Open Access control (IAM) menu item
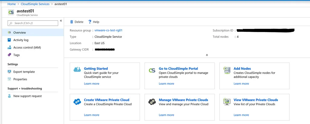Viewport: 310px width, 124px height. pos(33,47)
